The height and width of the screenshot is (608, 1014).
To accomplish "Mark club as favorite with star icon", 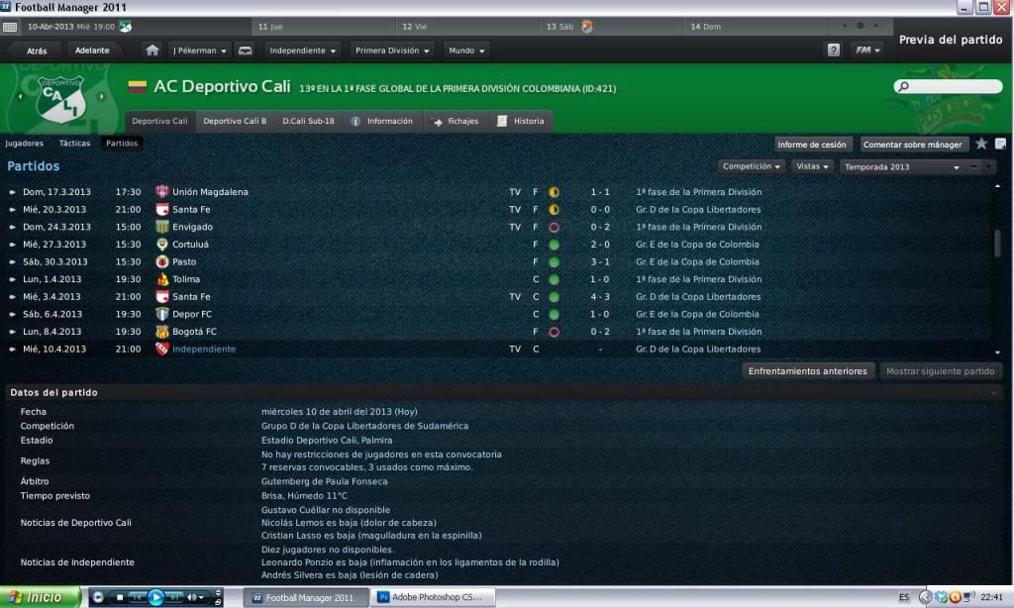I will click(981, 144).
